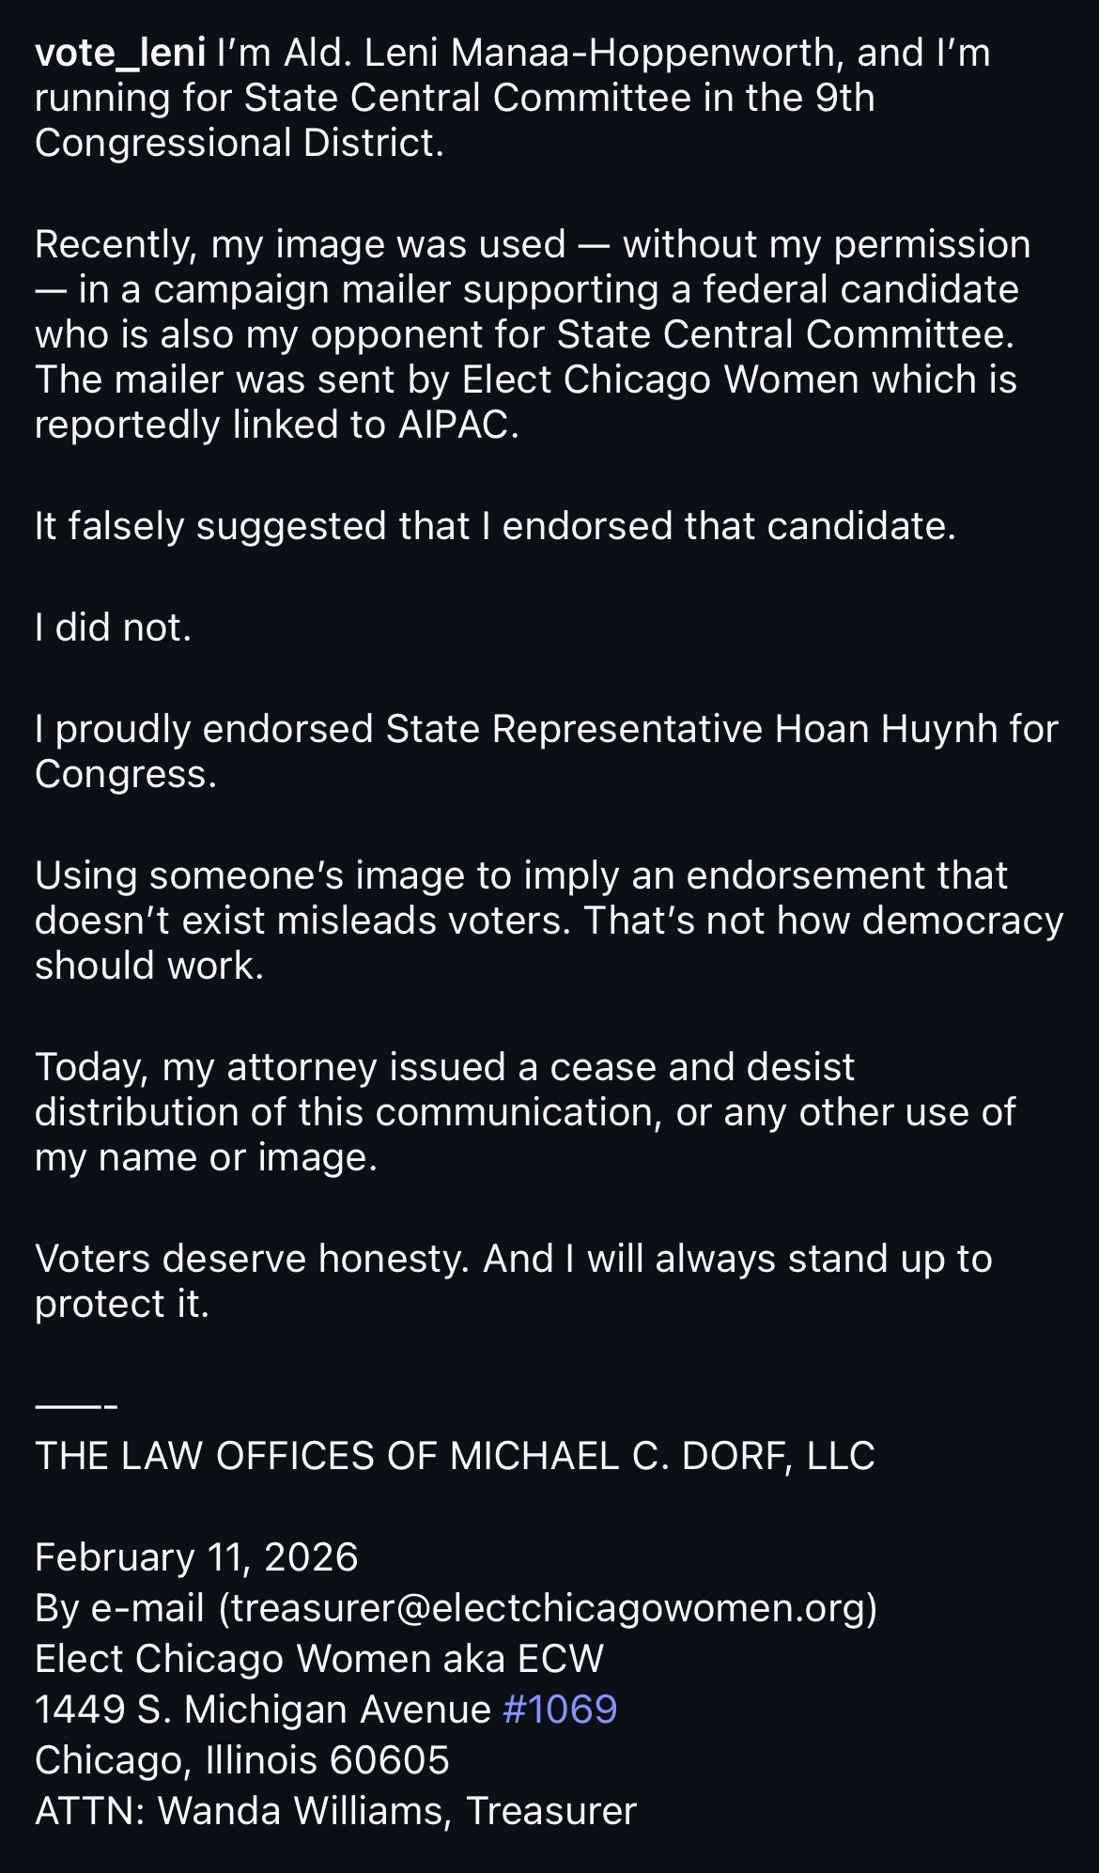Click the word "AIPAC" in the caption

pyautogui.click(x=456, y=425)
